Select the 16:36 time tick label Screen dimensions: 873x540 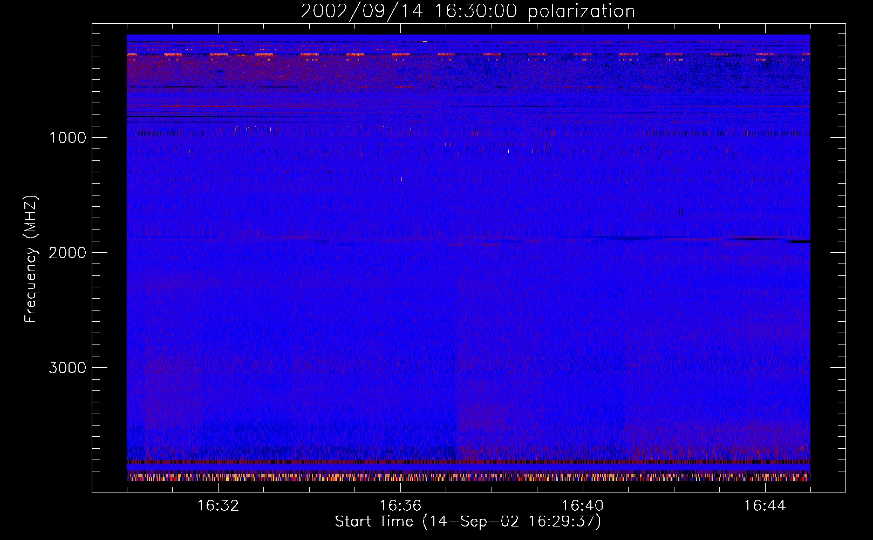(400, 506)
